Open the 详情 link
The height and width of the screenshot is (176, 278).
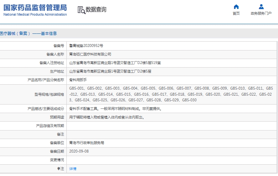[x=73, y=169]
